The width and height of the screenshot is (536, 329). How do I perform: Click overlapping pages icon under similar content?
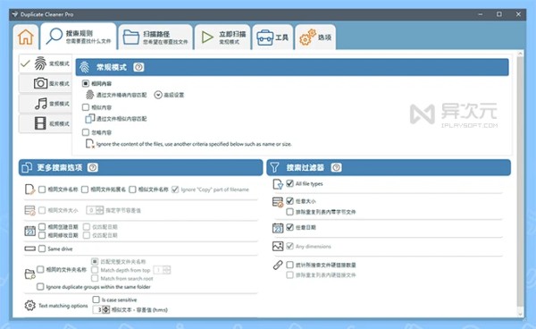[x=90, y=118]
